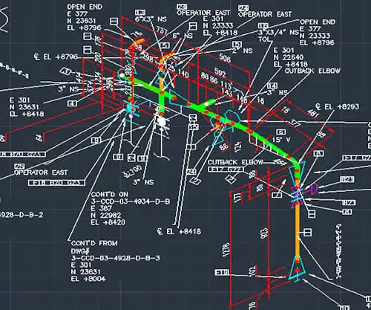
Task: Click the white open-end circle on the green pipe
Action: tap(122, 75)
